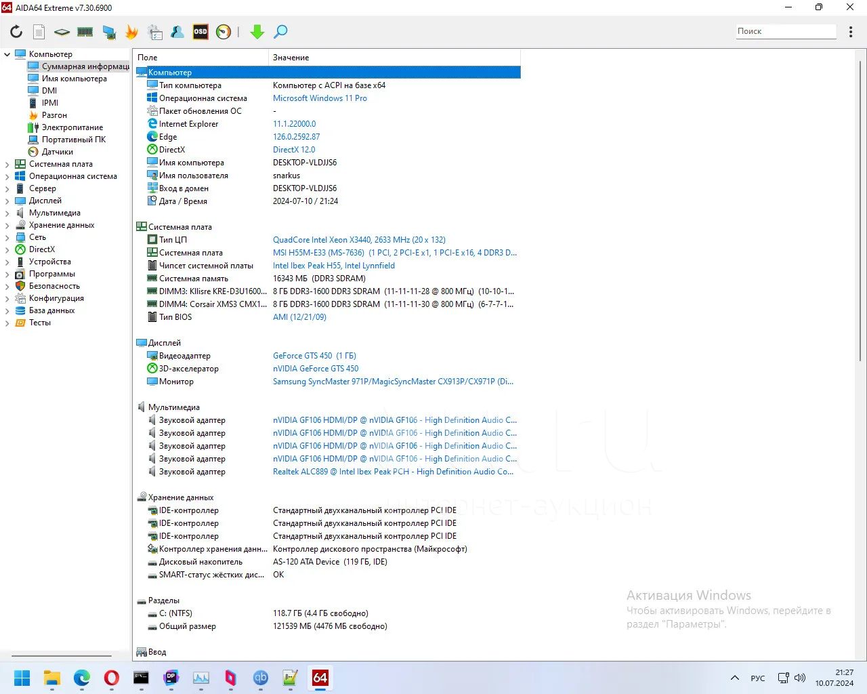The width and height of the screenshot is (867, 694).
Task: Open DMI in the tree
Action: coord(49,91)
